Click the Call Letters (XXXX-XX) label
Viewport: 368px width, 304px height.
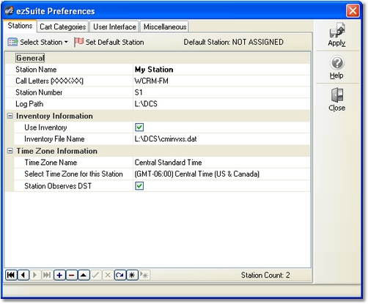point(49,81)
